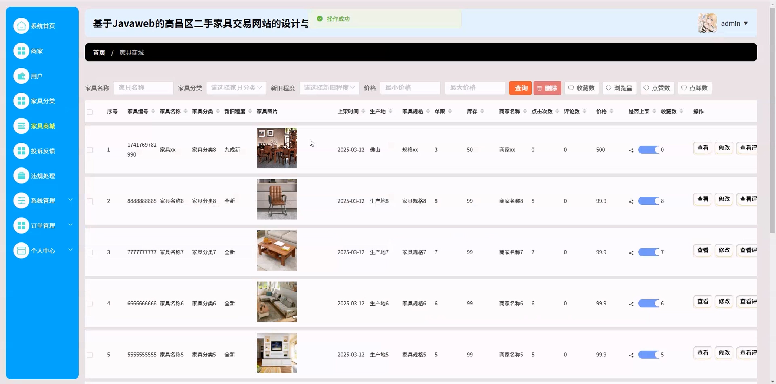Toggle 是否上架 slider switch for row 5
The image size is (776, 384).
tap(648, 355)
